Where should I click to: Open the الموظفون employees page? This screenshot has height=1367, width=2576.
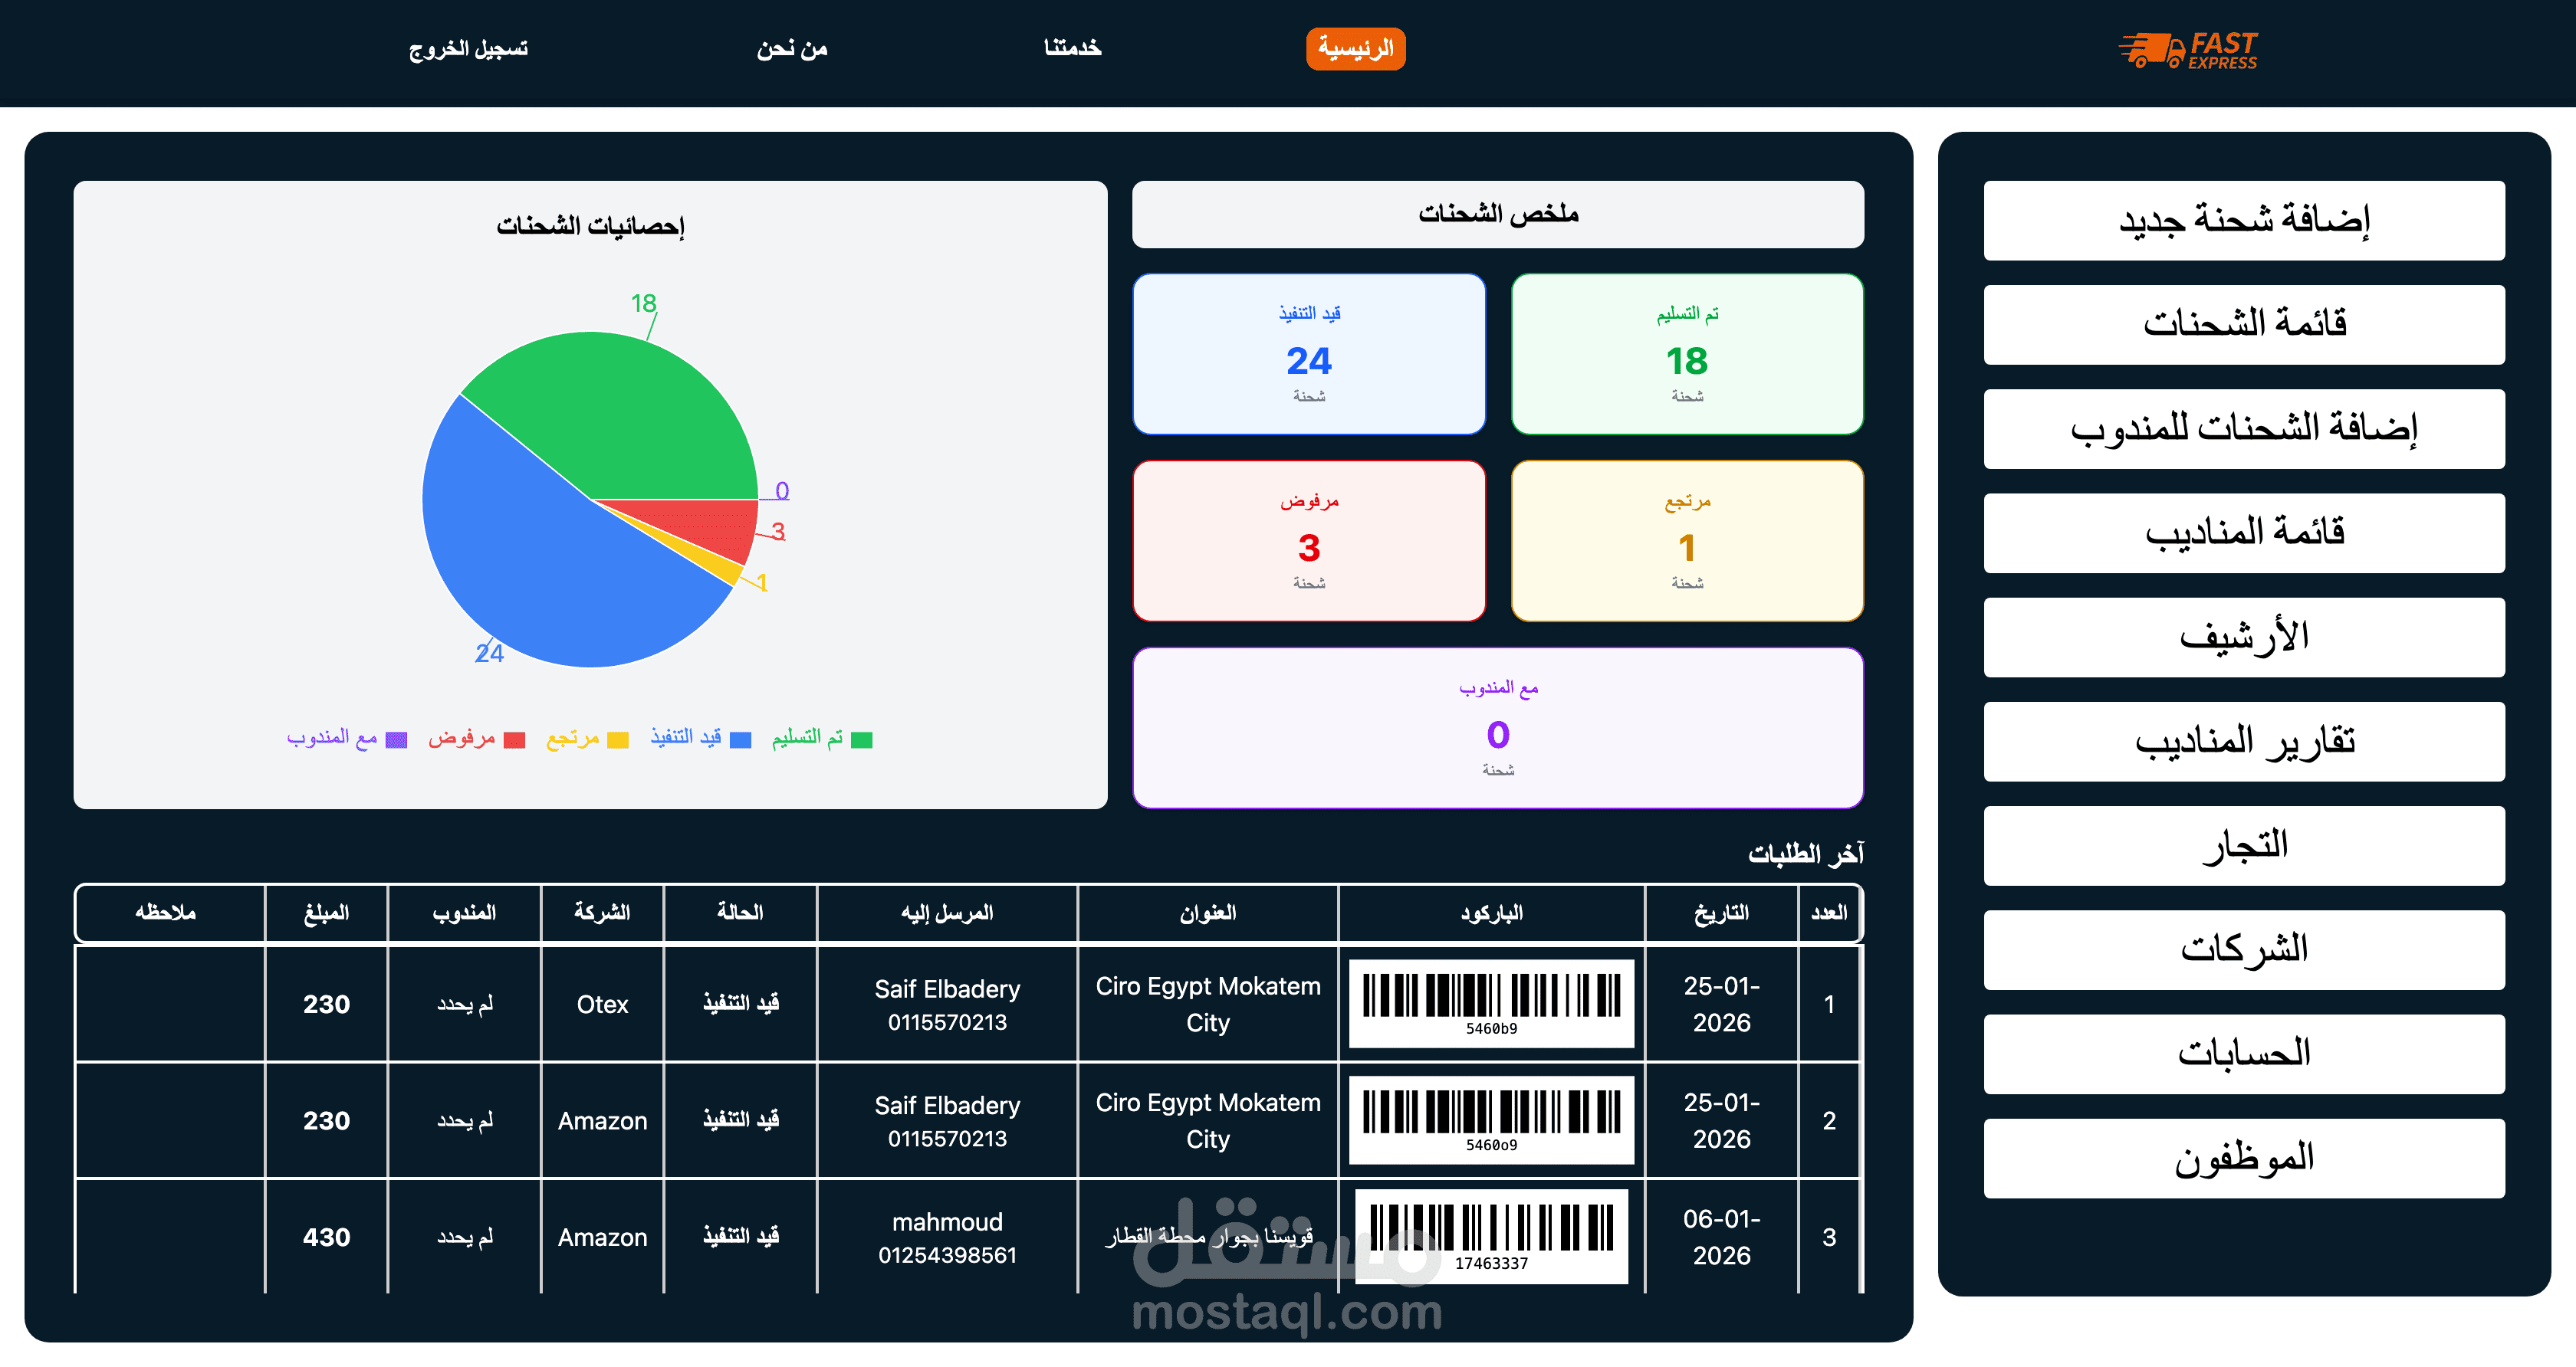(2244, 1158)
